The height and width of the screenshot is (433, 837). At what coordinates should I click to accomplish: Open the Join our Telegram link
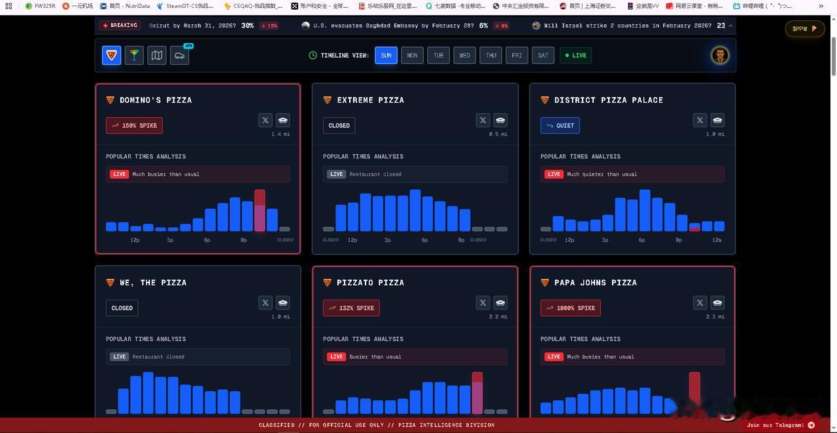781,425
